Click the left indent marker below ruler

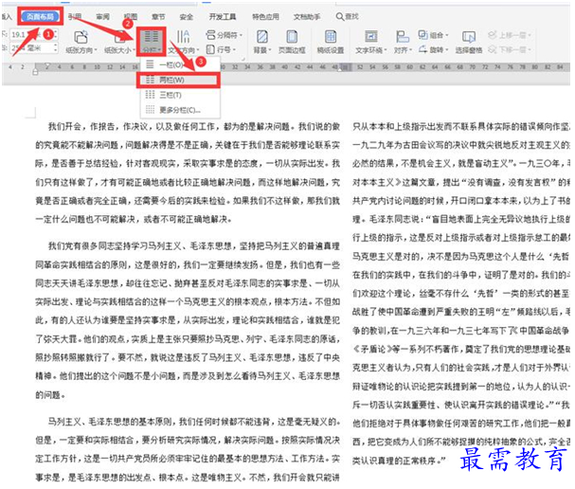pyautogui.click(x=35, y=71)
